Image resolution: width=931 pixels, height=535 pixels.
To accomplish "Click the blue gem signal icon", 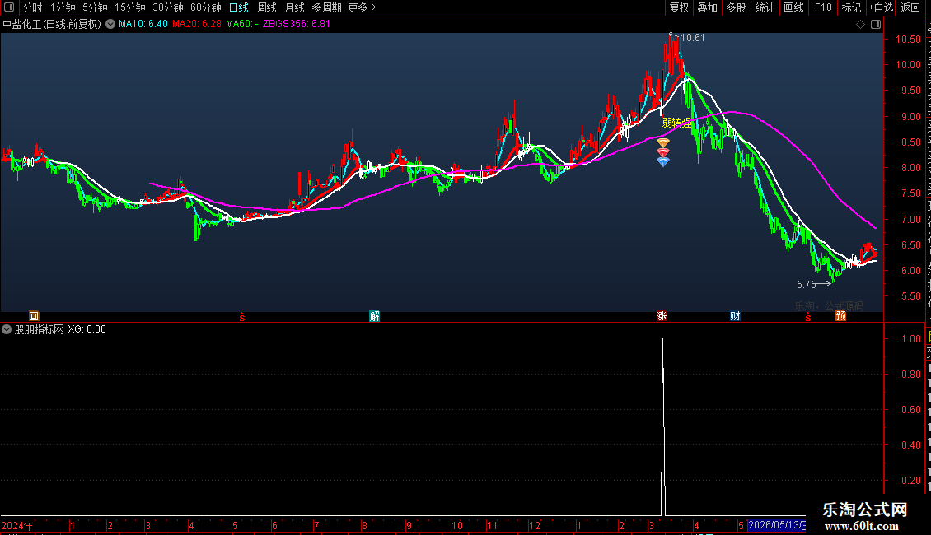I will click(663, 161).
